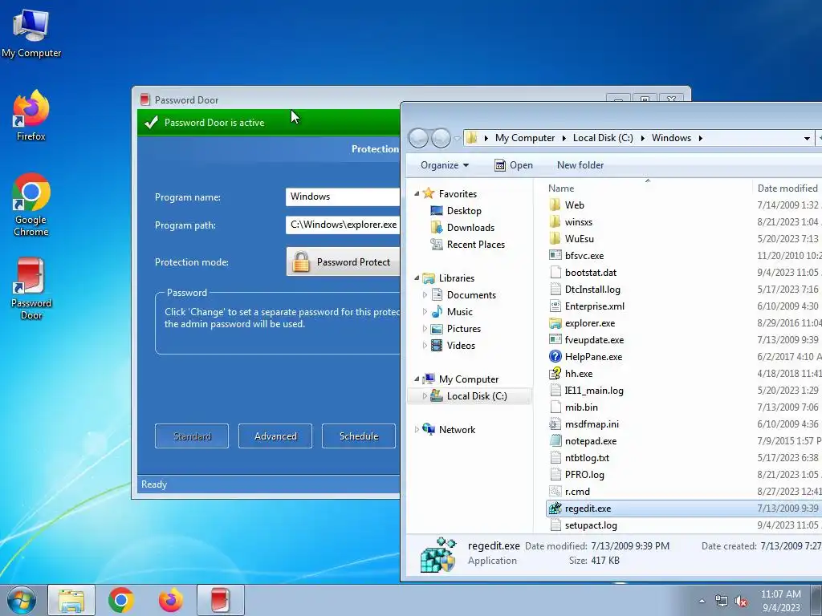Click Open in the Explorer toolbar

pyautogui.click(x=513, y=165)
